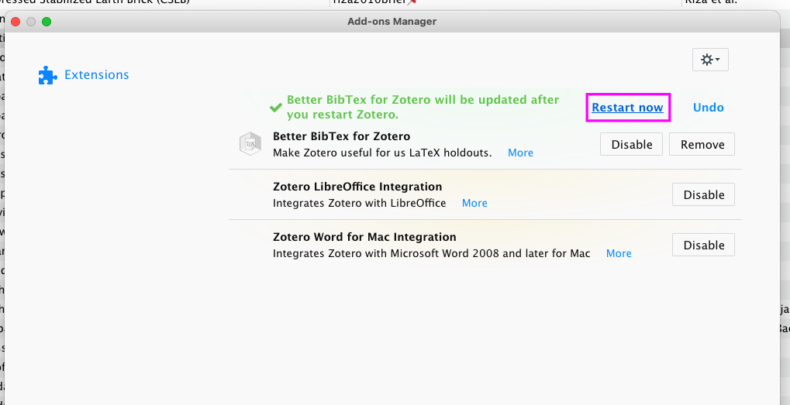Minimize the Add-ons Manager with yellow button

pos(31,22)
